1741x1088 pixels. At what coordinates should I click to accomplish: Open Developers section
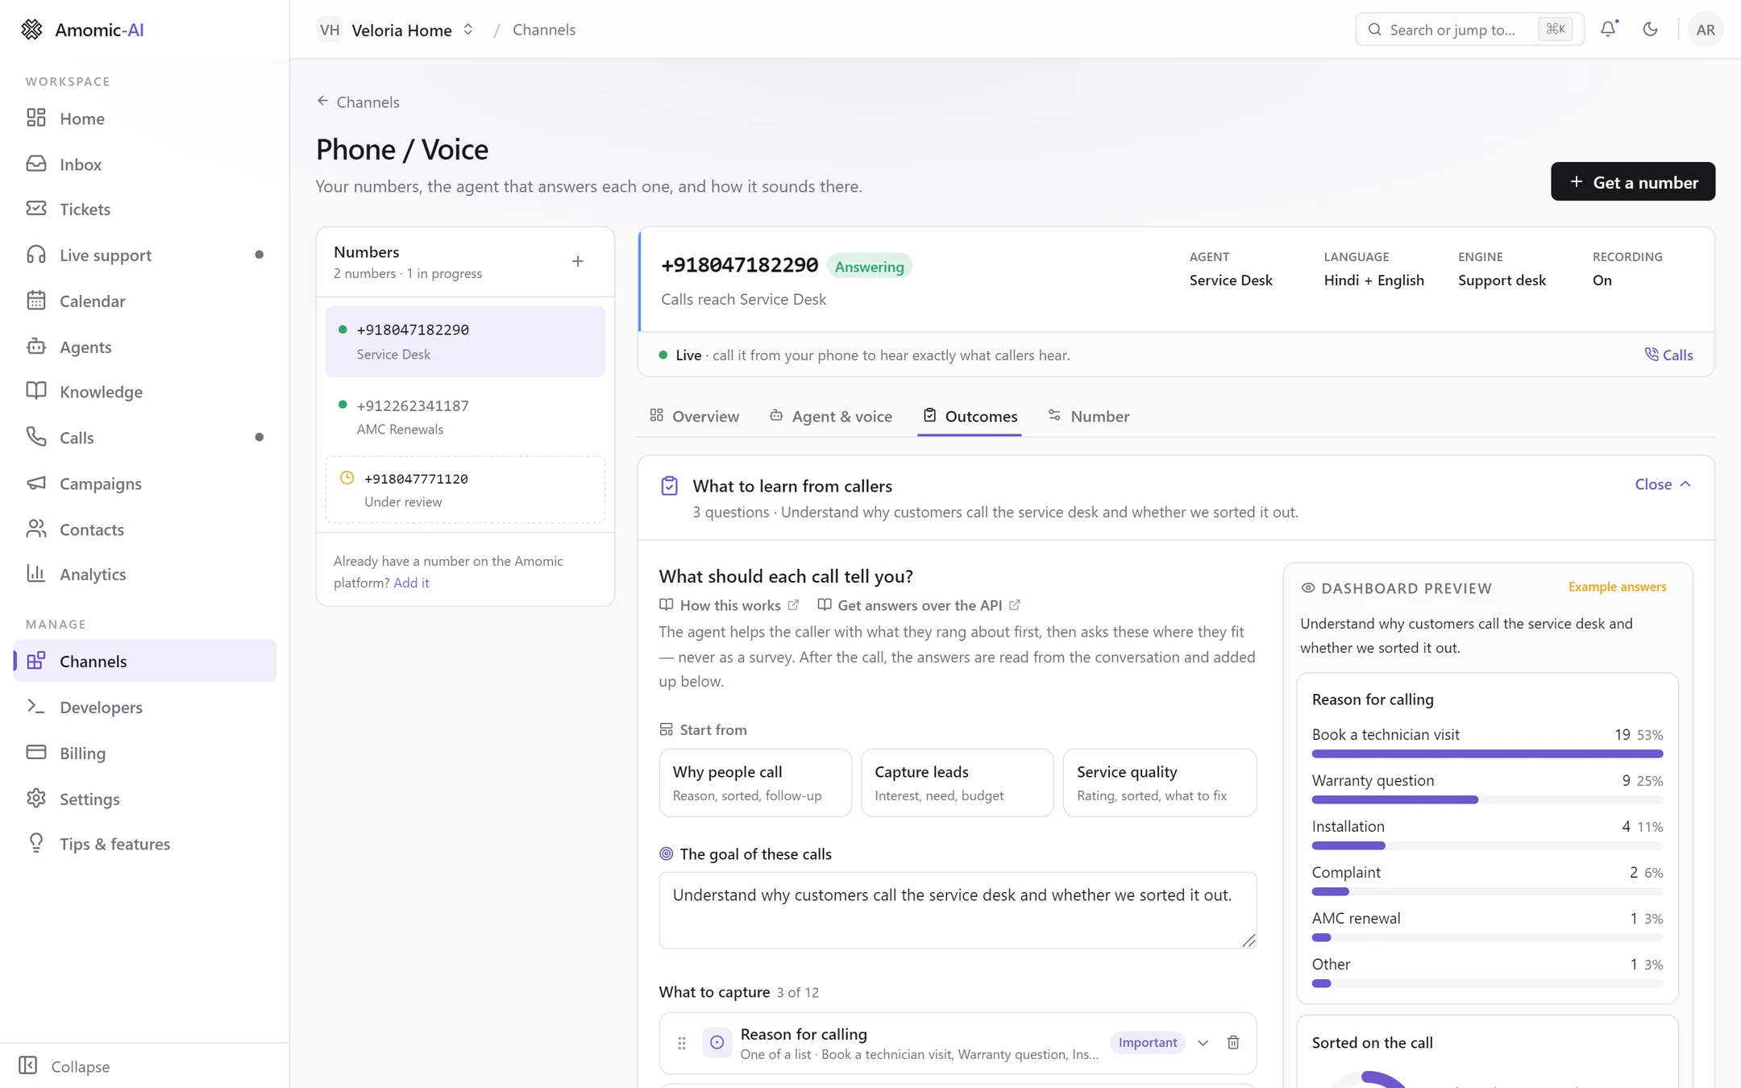pyautogui.click(x=145, y=708)
